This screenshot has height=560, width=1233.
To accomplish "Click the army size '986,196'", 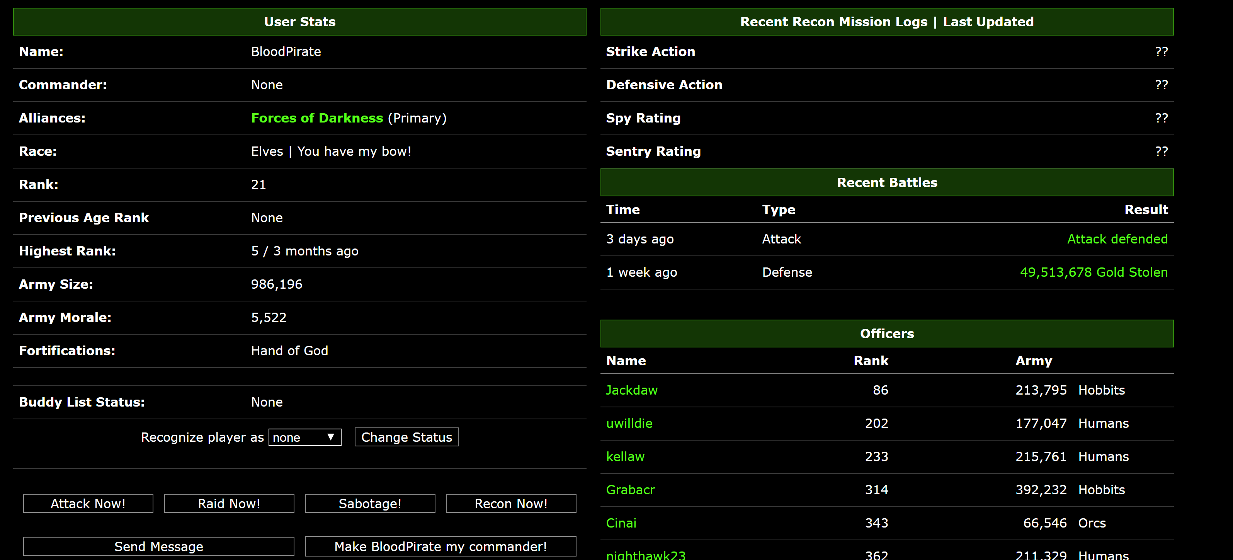I will (x=277, y=284).
